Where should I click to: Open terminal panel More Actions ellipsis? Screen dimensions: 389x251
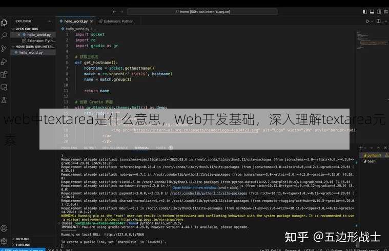coord(372,148)
